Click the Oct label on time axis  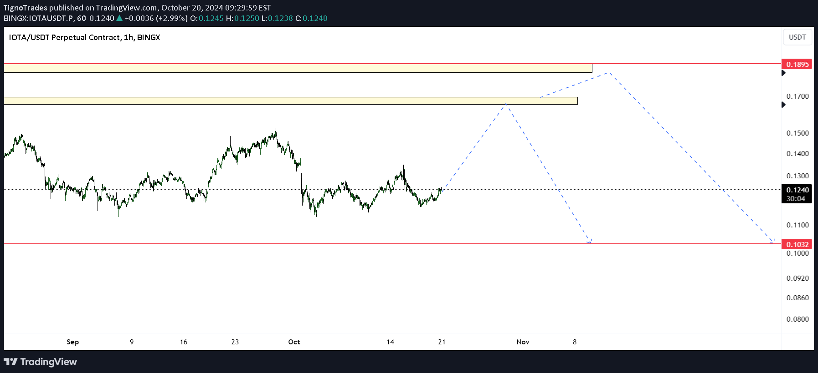tap(294, 342)
